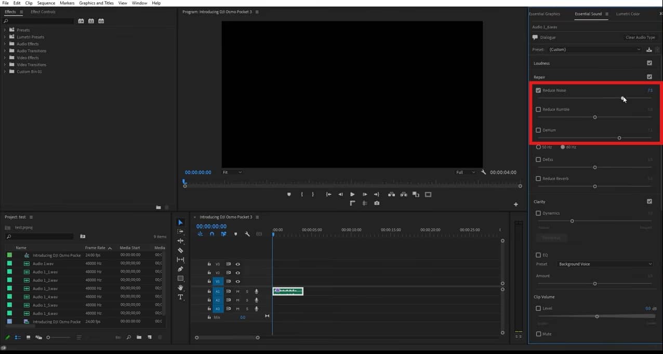Disable the Reduce Noise checkbox

(x=538, y=90)
